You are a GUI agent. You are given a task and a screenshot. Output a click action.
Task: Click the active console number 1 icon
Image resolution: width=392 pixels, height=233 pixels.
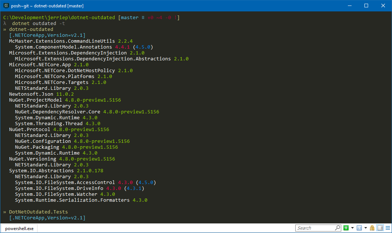pyautogui.click(x=359, y=228)
